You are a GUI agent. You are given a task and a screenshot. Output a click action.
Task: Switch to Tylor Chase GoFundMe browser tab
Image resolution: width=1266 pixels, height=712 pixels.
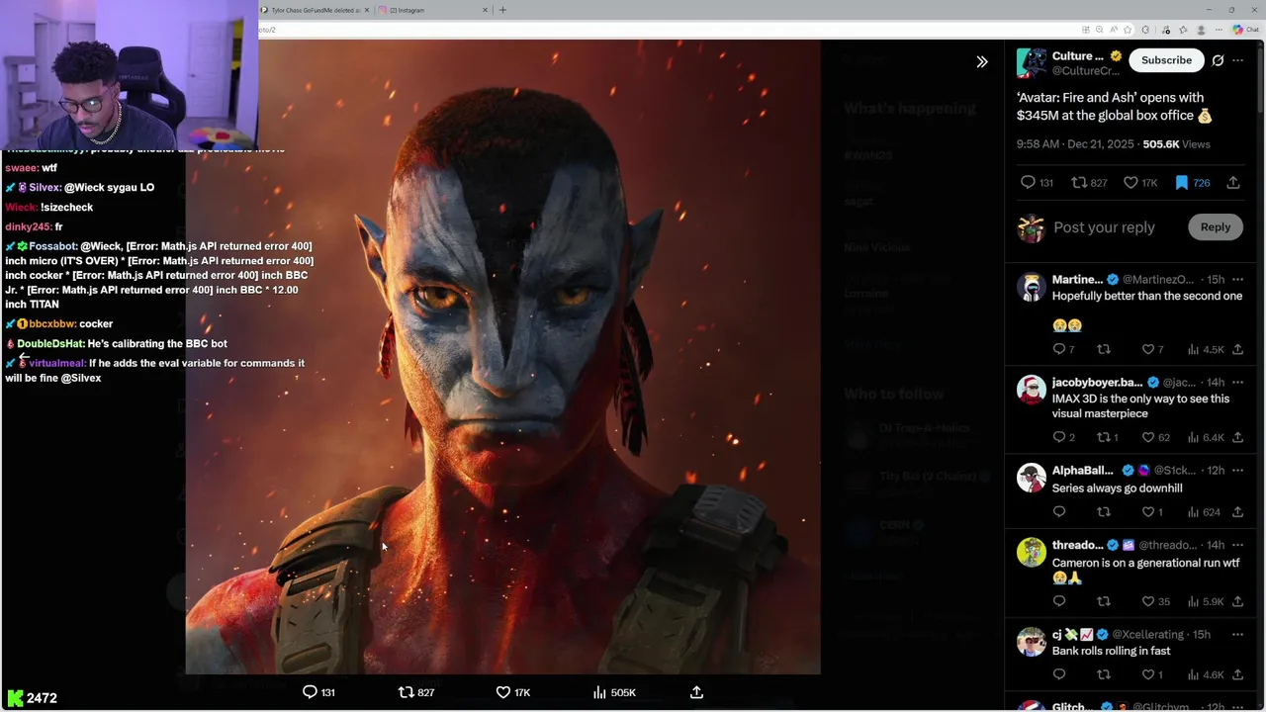point(313,10)
